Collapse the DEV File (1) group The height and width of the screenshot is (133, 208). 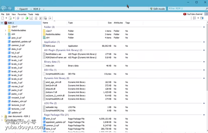tap(204, 70)
